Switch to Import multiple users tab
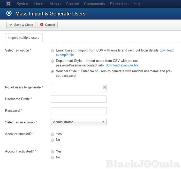Viewport: 181px width, 169px height. [x=24, y=38]
